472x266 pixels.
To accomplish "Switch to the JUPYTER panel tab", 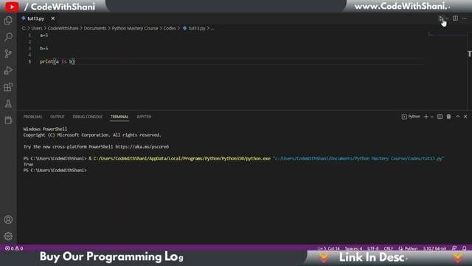I will coord(144,117).
